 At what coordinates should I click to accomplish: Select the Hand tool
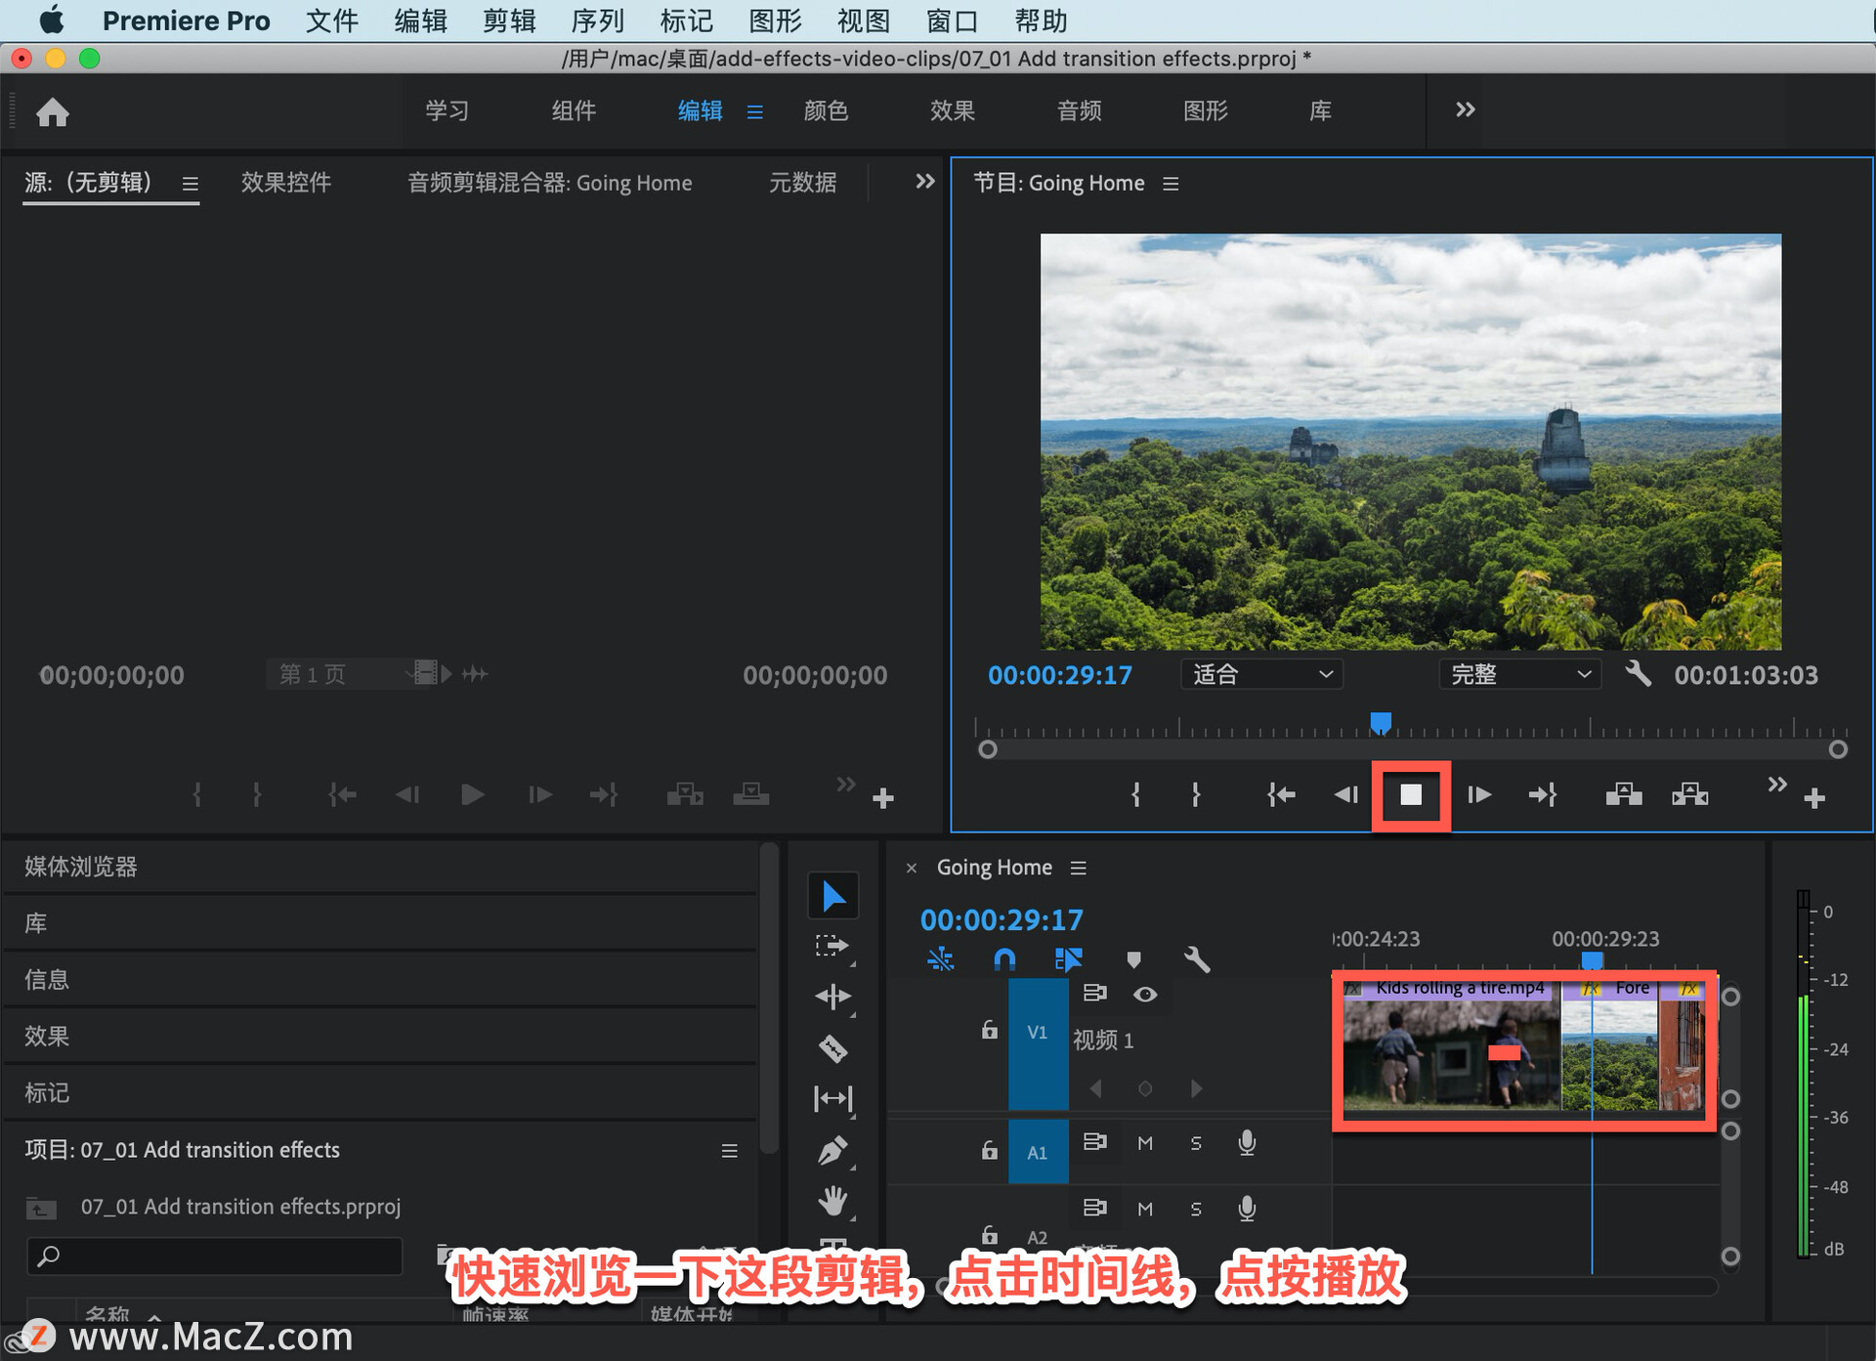832,1201
